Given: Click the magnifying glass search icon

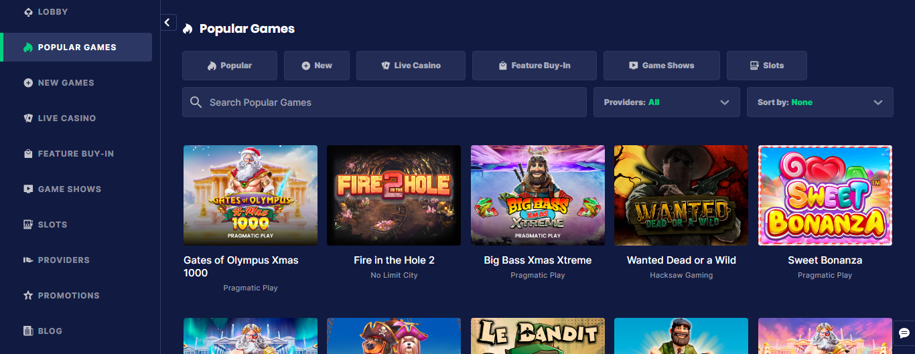Looking at the screenshot, I should pos(196,102).
